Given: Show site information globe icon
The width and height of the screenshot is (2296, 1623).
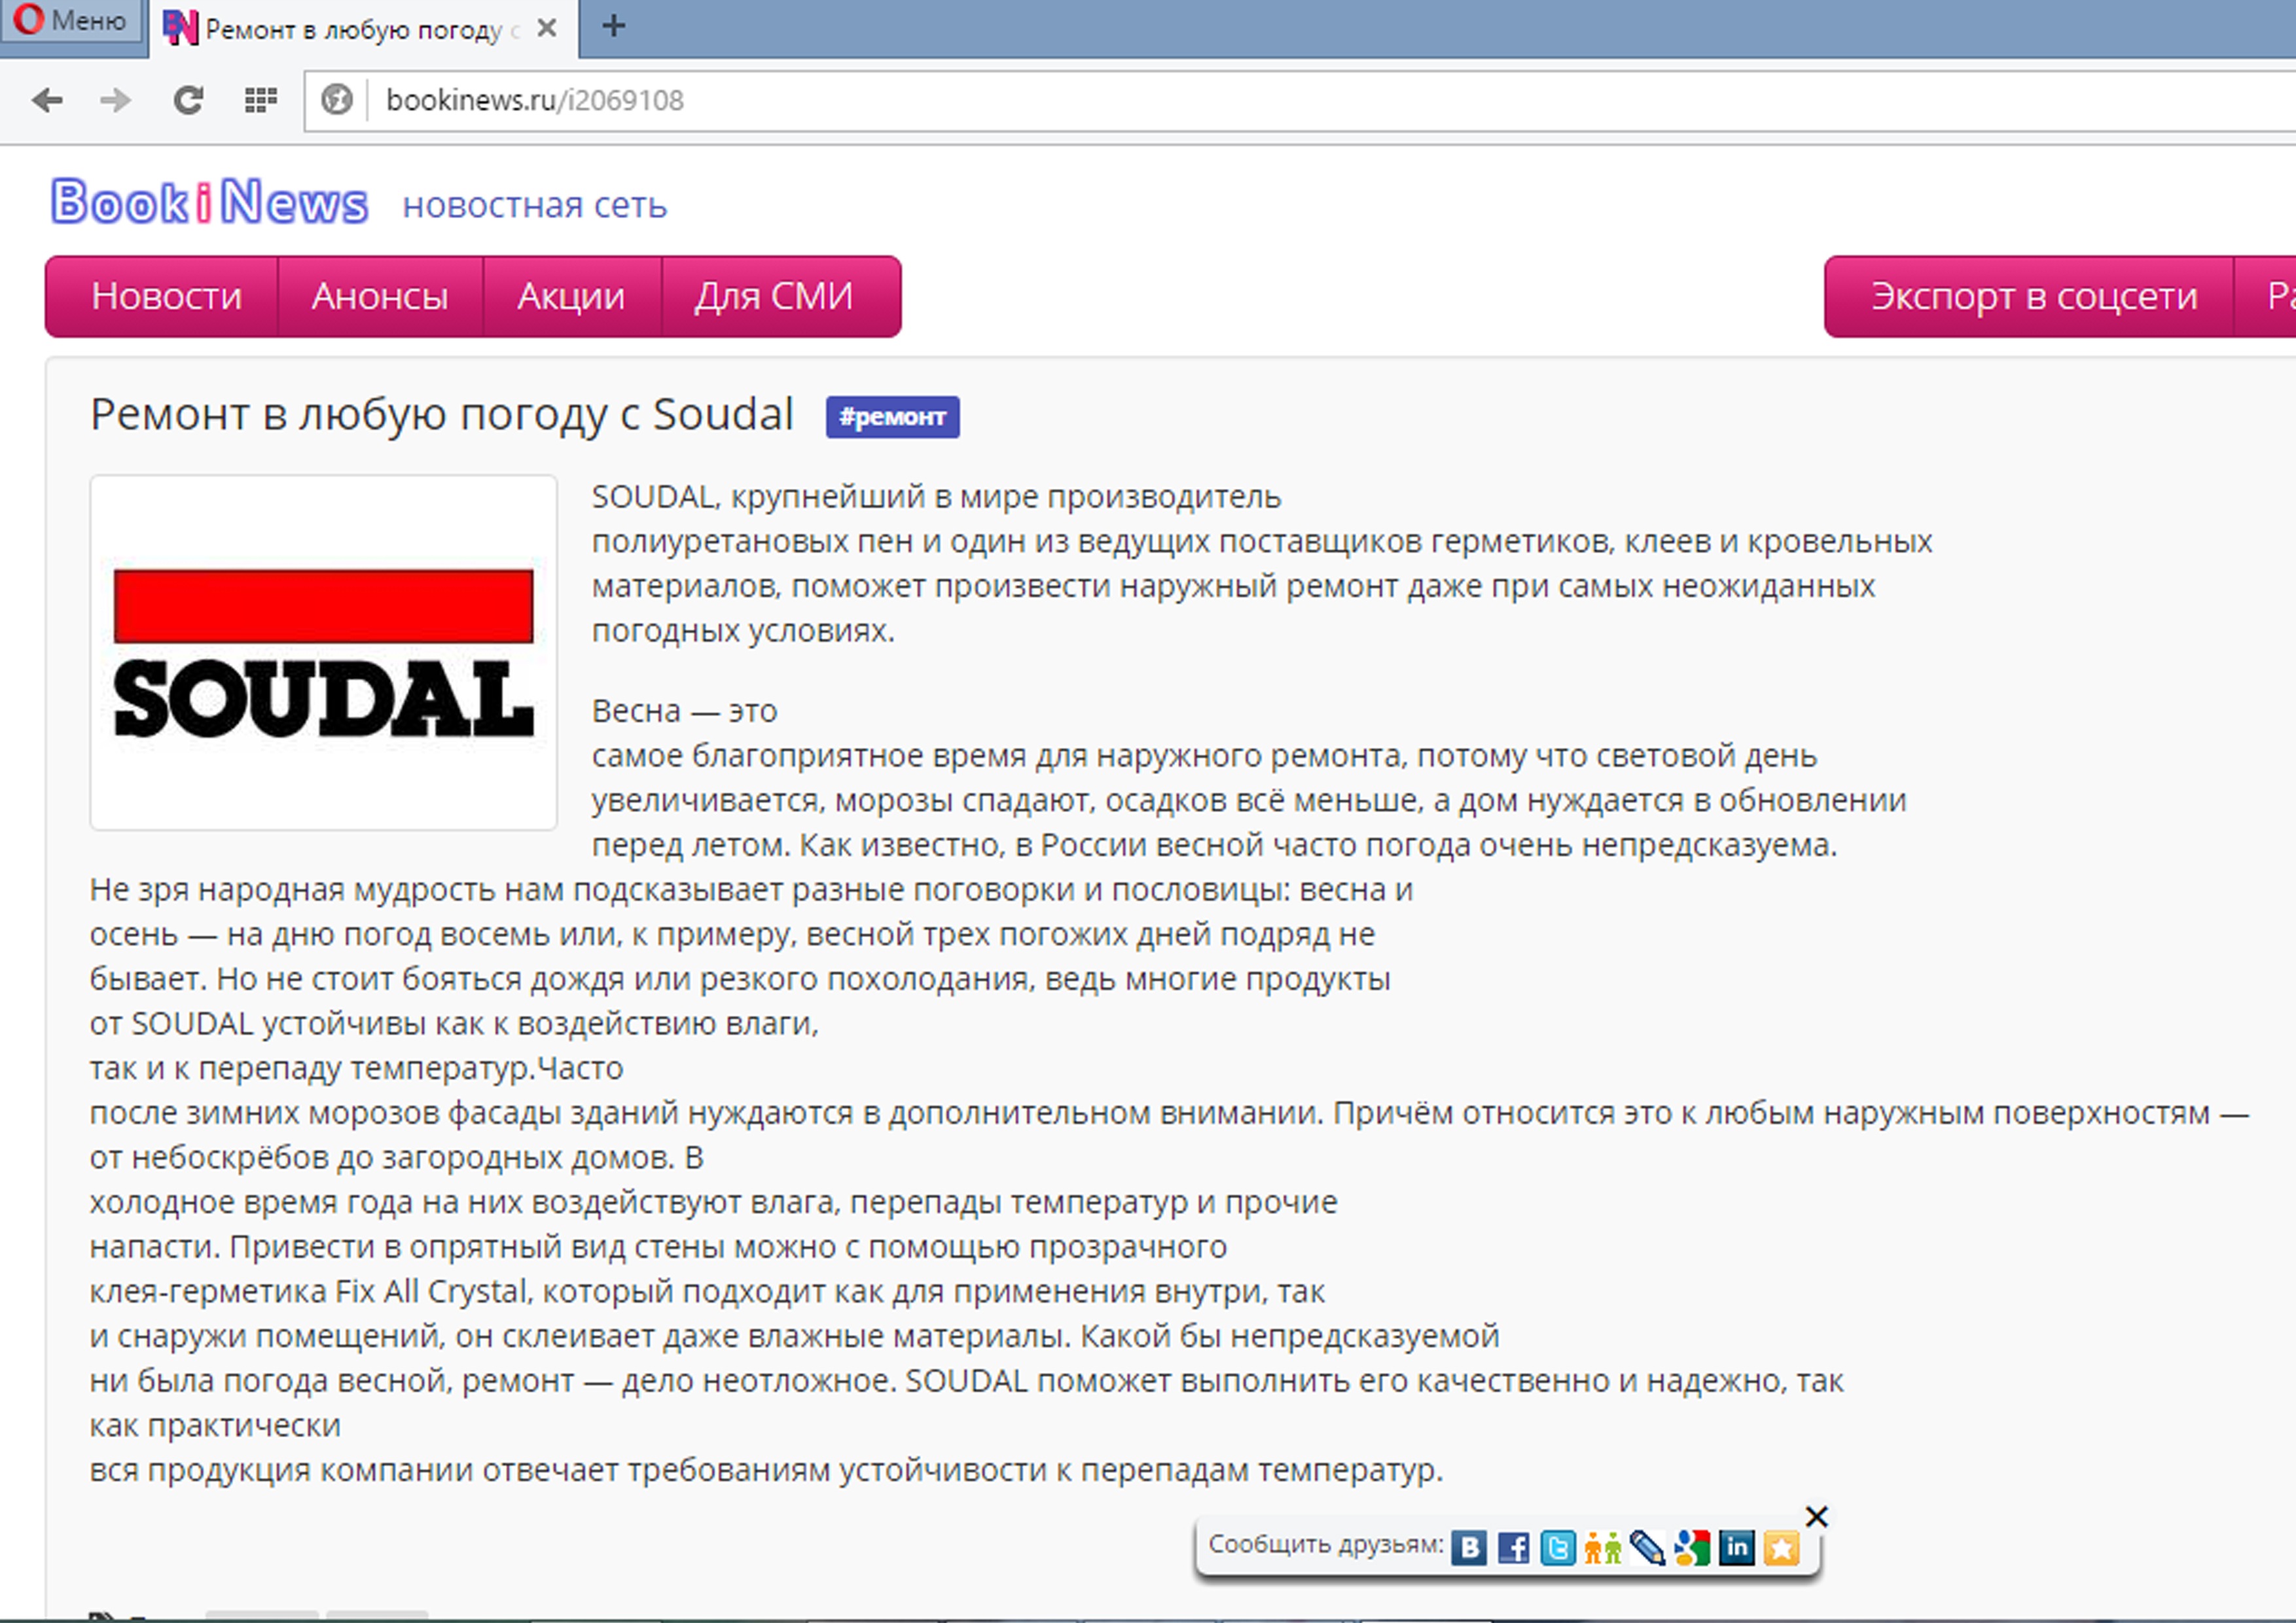Looking at the screenshot, I should (x=337, y=100).
